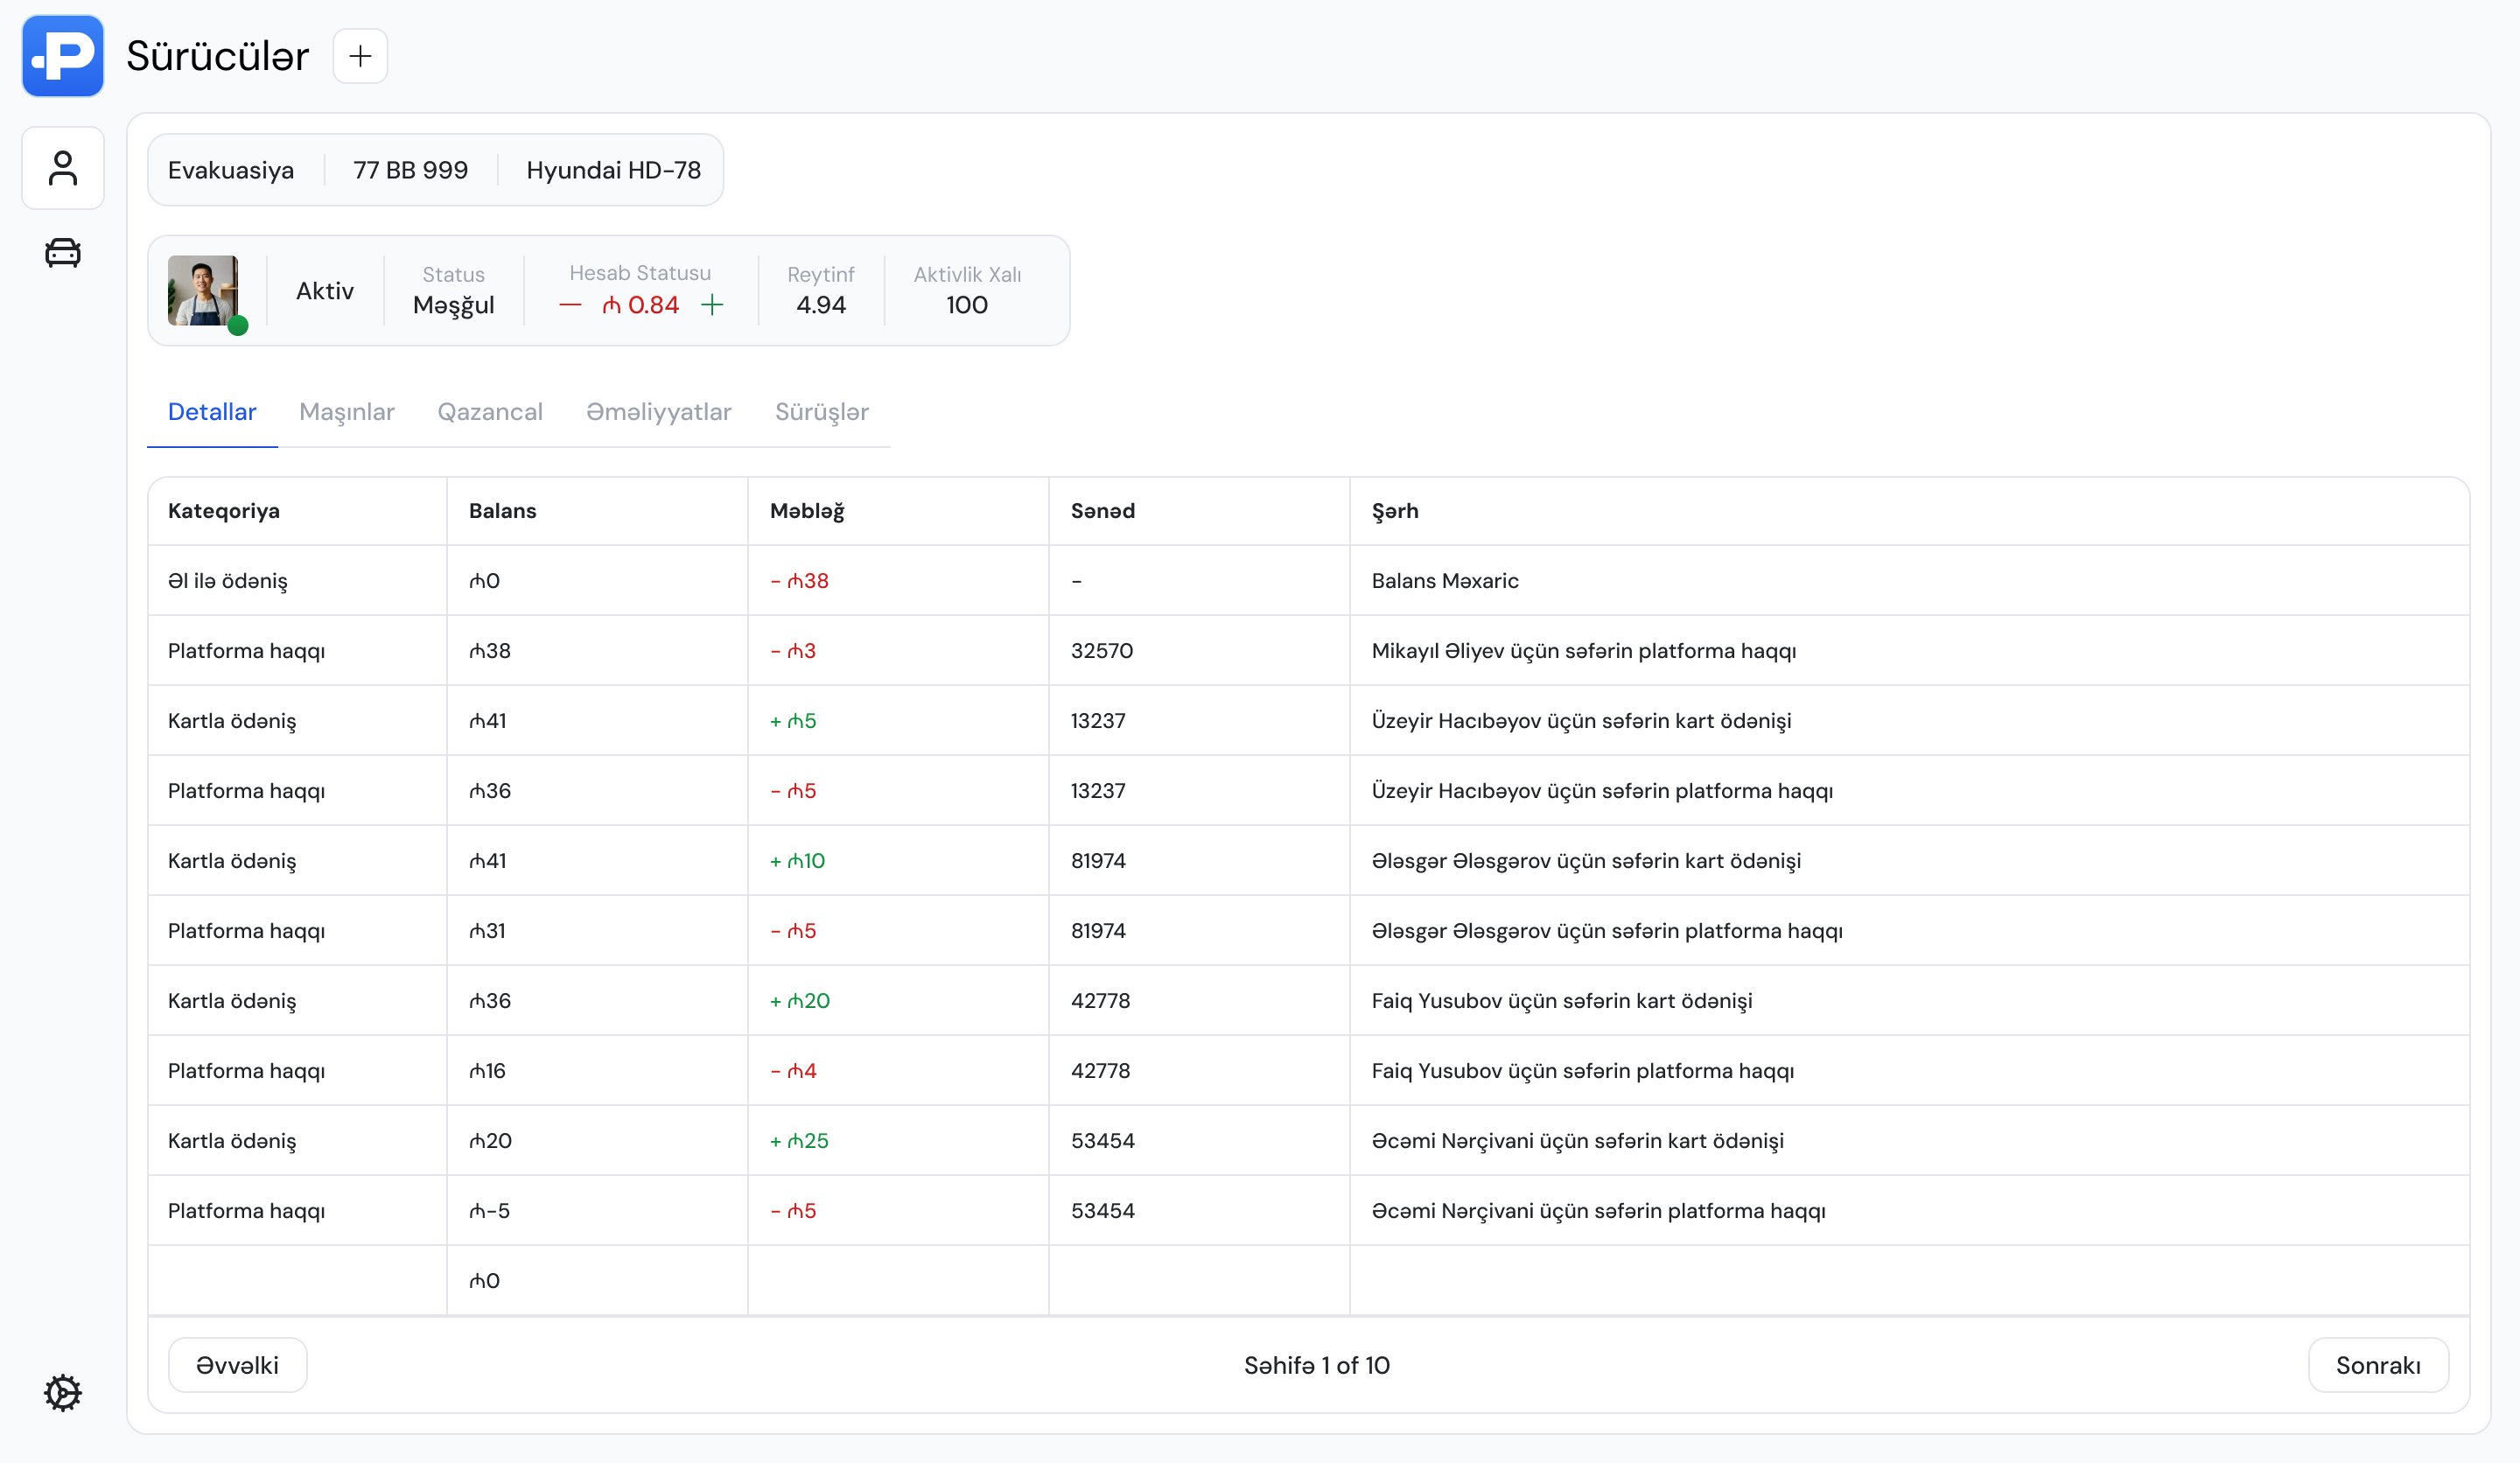Click the Balans Məxaric row comment
The image size is (2520, 1463).
(1444, 581)
